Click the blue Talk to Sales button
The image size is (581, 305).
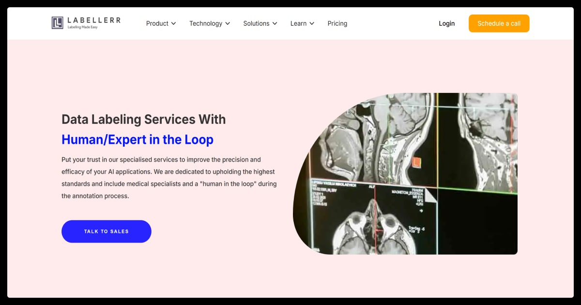(106, 231)
